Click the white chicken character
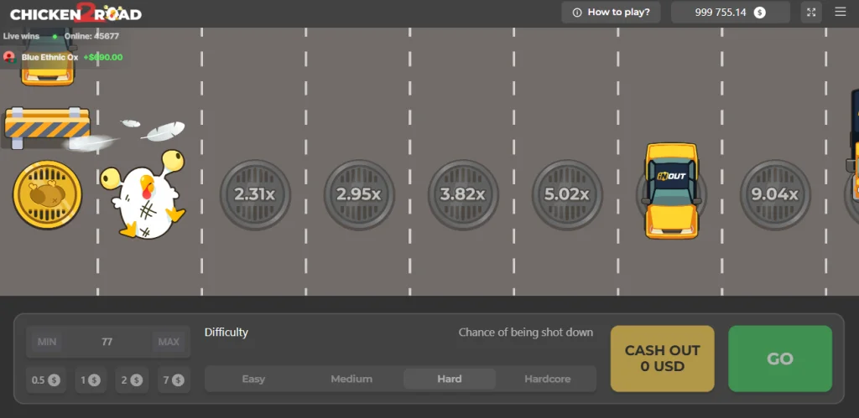859x418 pixels. coord(143,195)
